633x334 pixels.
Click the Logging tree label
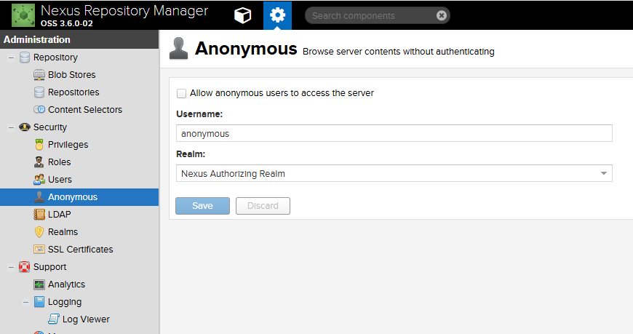click(65, 302)
